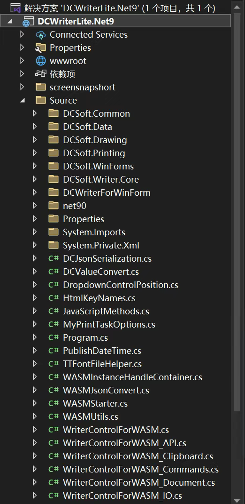This screenshot has width=245, height=504.
Task: Expand the Connected Services node
Action: coord(22,34)
